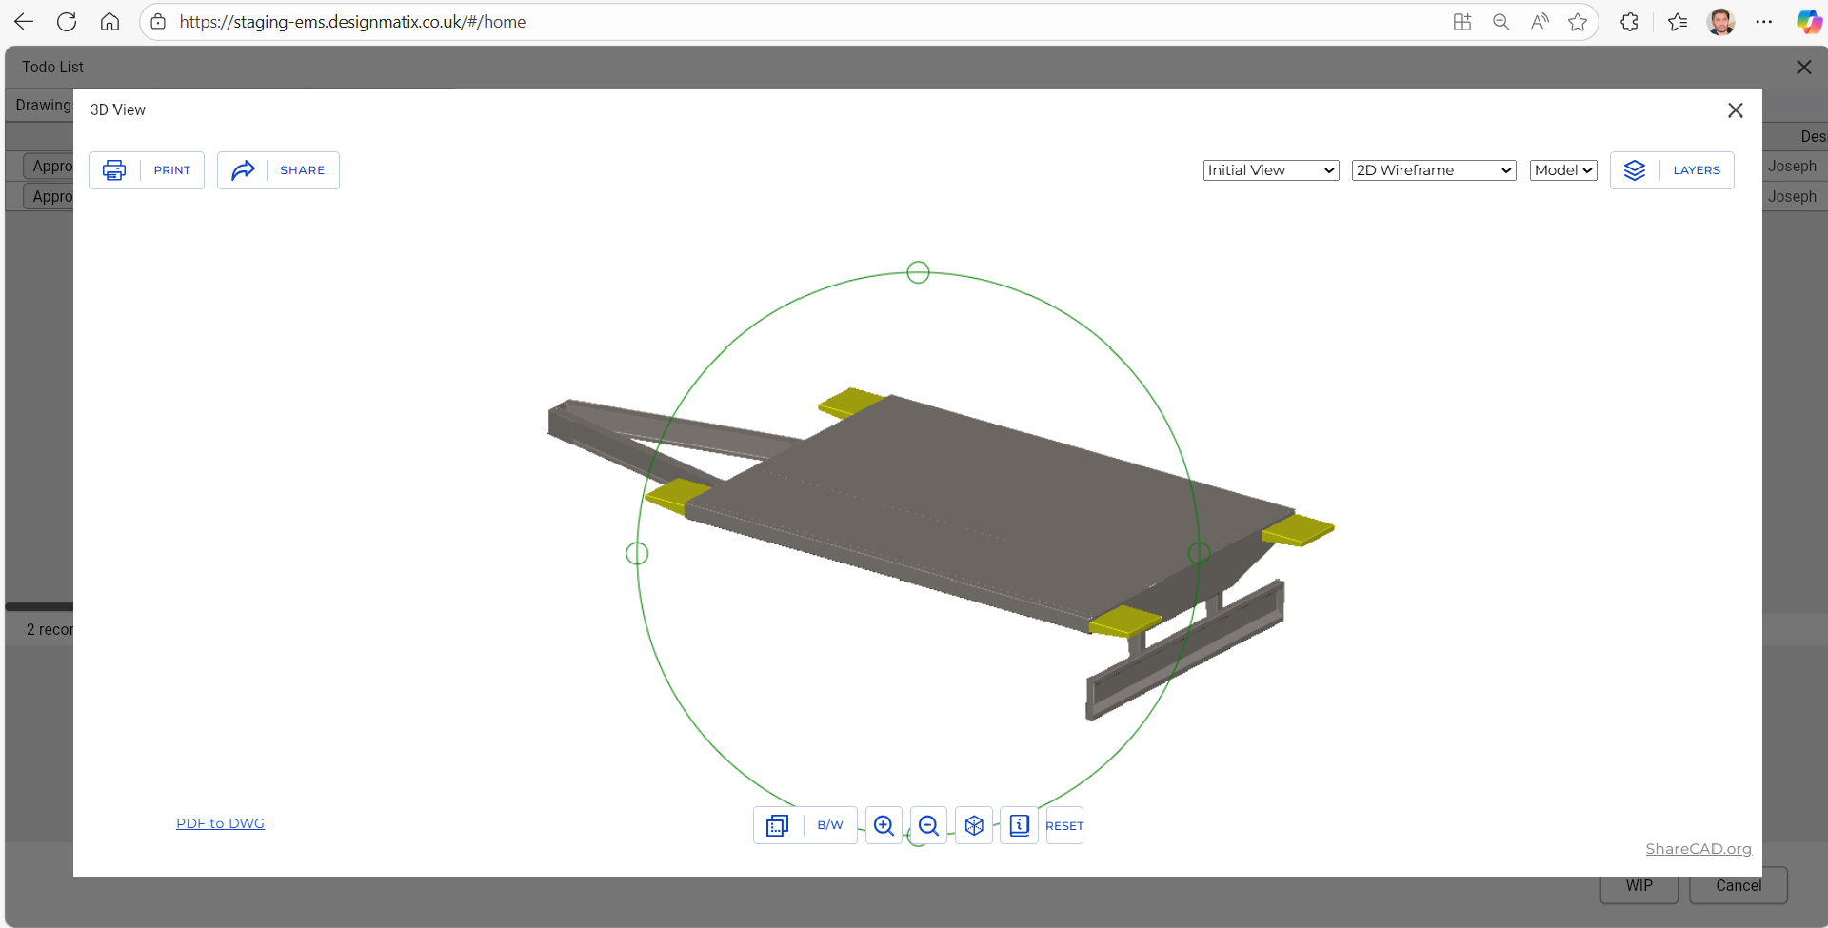Click the Share arrow icon
The image size is (1828, 928).
(244, 170)
